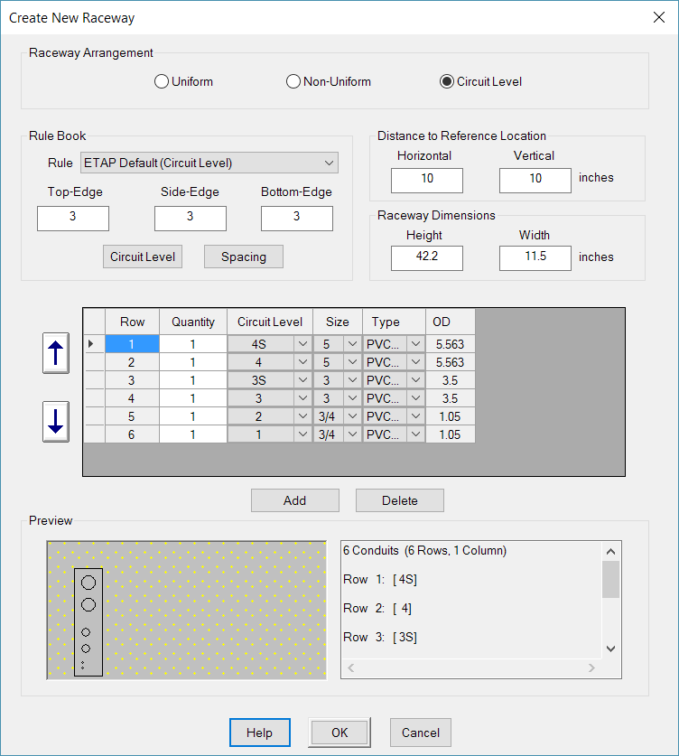Open the Rule dropdown list
The image size is (679, 756).
[x=328, y=163]
